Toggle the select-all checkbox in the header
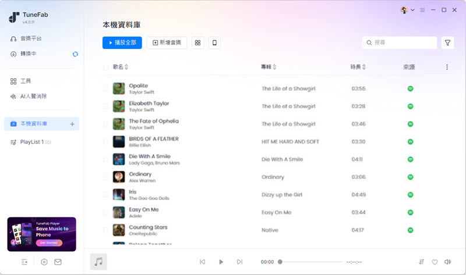 (105, 67)
